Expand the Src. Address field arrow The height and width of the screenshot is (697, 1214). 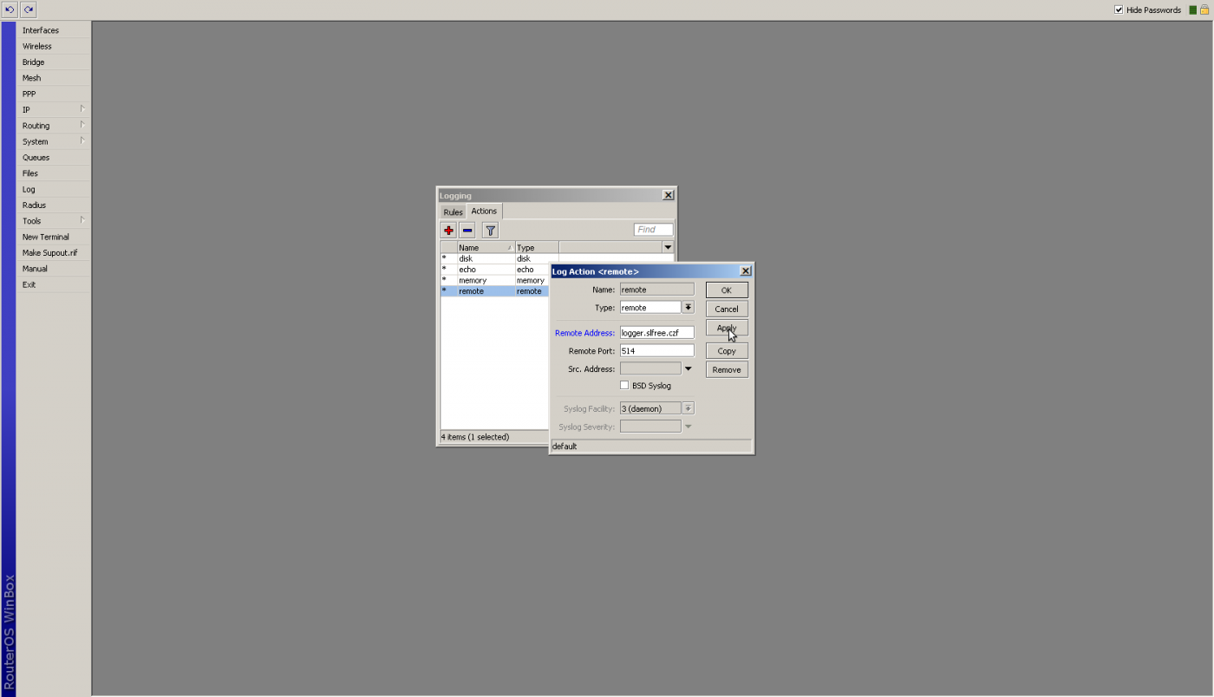coord(689,369)
